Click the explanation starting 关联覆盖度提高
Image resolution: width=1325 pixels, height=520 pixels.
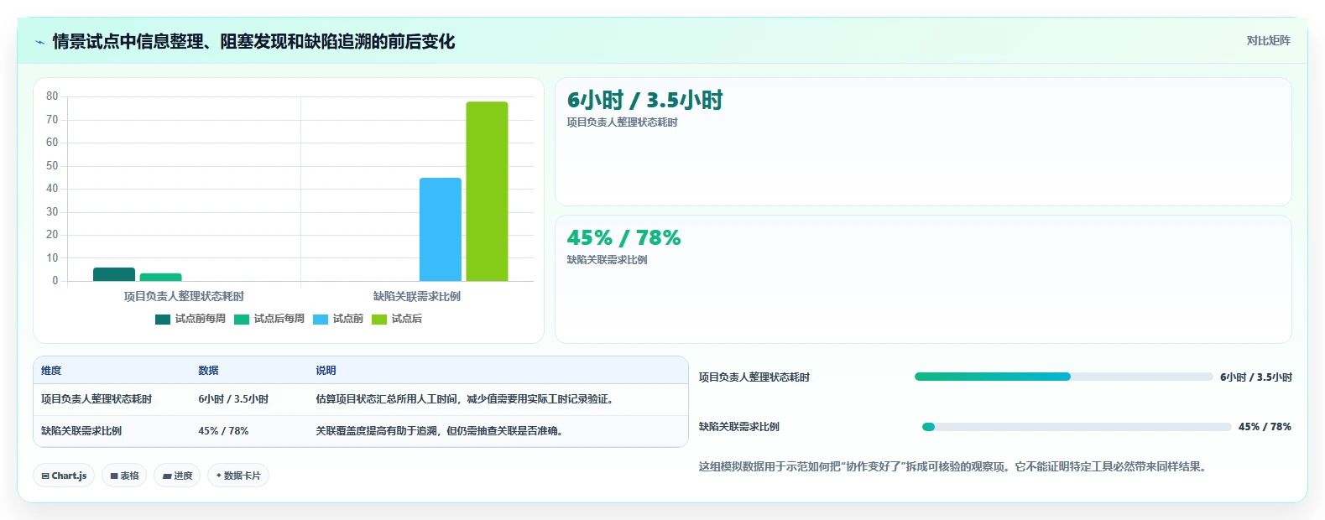(441, 430)
